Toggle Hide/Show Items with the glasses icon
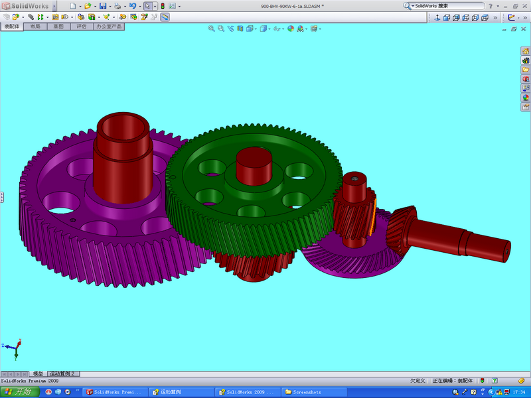The image size is (531, 398). tap(278, 30)
